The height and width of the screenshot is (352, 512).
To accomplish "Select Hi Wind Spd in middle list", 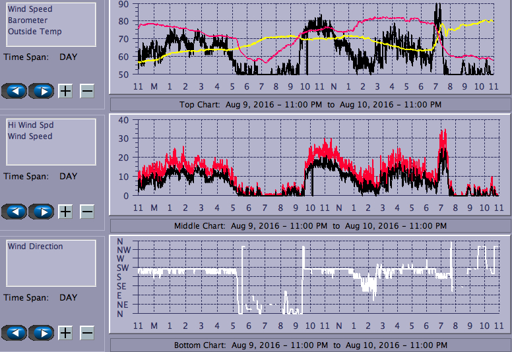I will [x=30, y=125].
